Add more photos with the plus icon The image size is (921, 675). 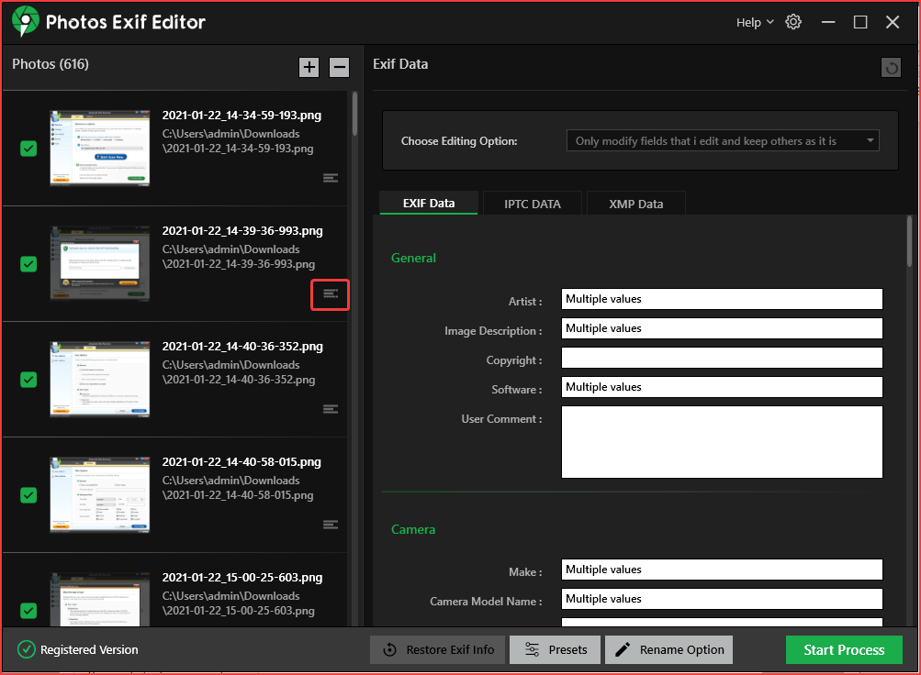(309, 67)
